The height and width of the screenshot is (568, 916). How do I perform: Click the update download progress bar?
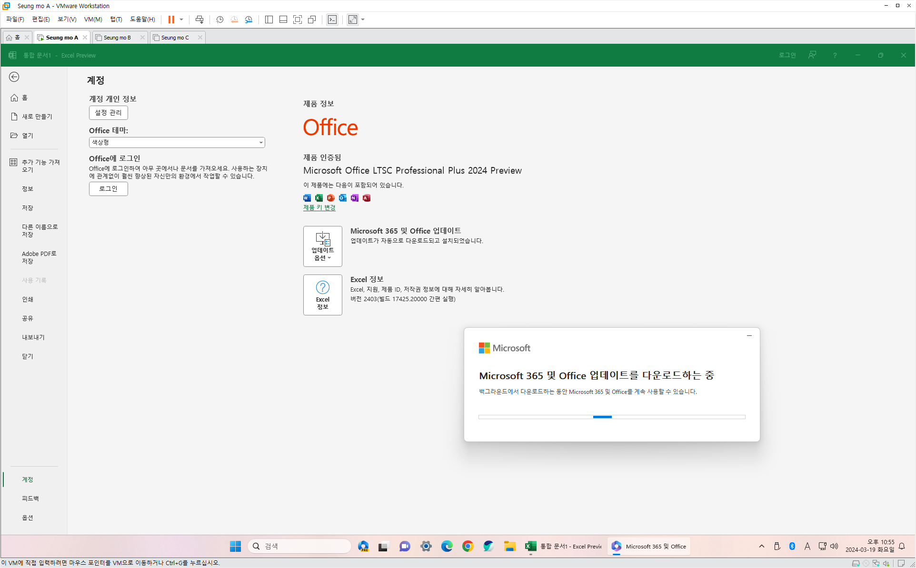point(611,417)
